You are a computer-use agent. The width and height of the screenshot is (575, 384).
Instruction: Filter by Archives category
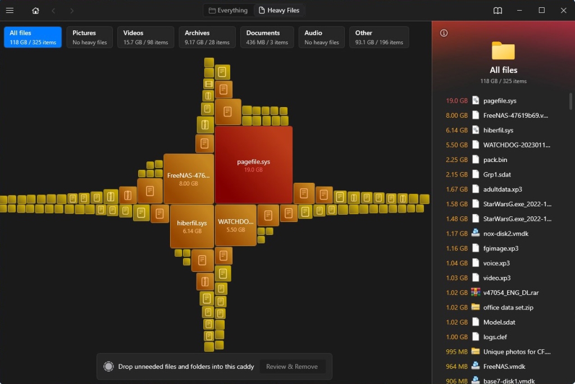pyautogui.click(x=207, y=37)
